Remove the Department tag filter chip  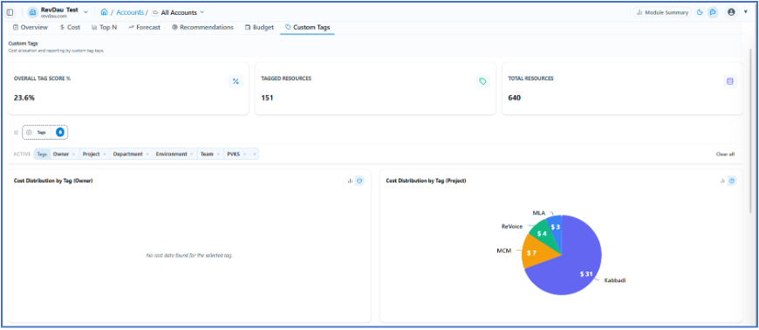(147, 155)
